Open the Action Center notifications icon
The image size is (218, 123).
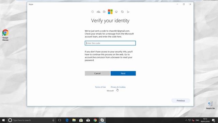[x=214, y=120]
